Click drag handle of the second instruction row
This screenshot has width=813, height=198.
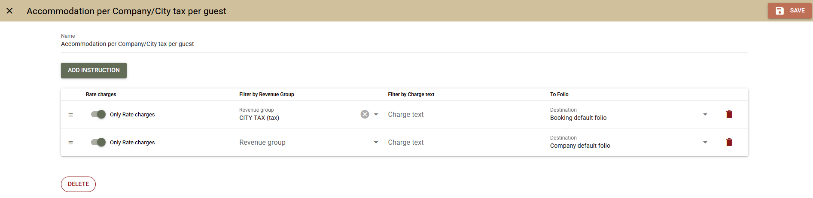(x=71, y=143)
